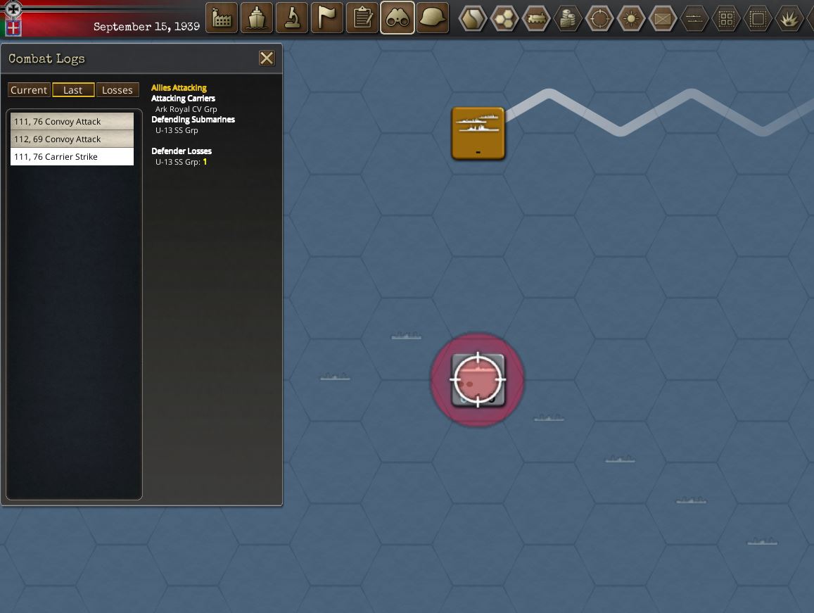Toggle the coin stack resources overlay
This screenshot has height=613, width=814.
pos(568,19)
